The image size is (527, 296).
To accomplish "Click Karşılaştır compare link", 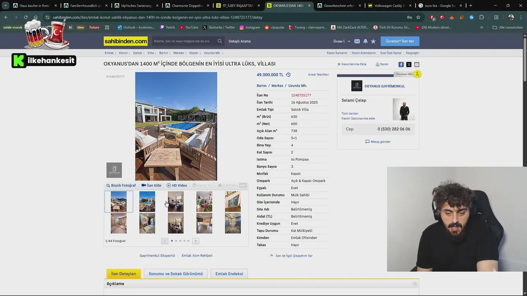I will click(413, 53).
